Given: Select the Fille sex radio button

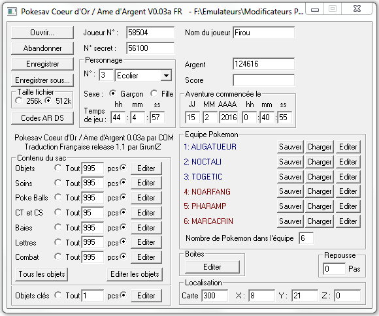Looking at the screenshot, I should pos(154,93).
